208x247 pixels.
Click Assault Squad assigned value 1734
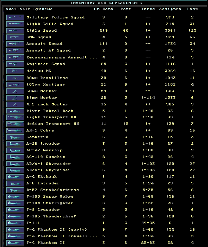click(x=170, y=44)
